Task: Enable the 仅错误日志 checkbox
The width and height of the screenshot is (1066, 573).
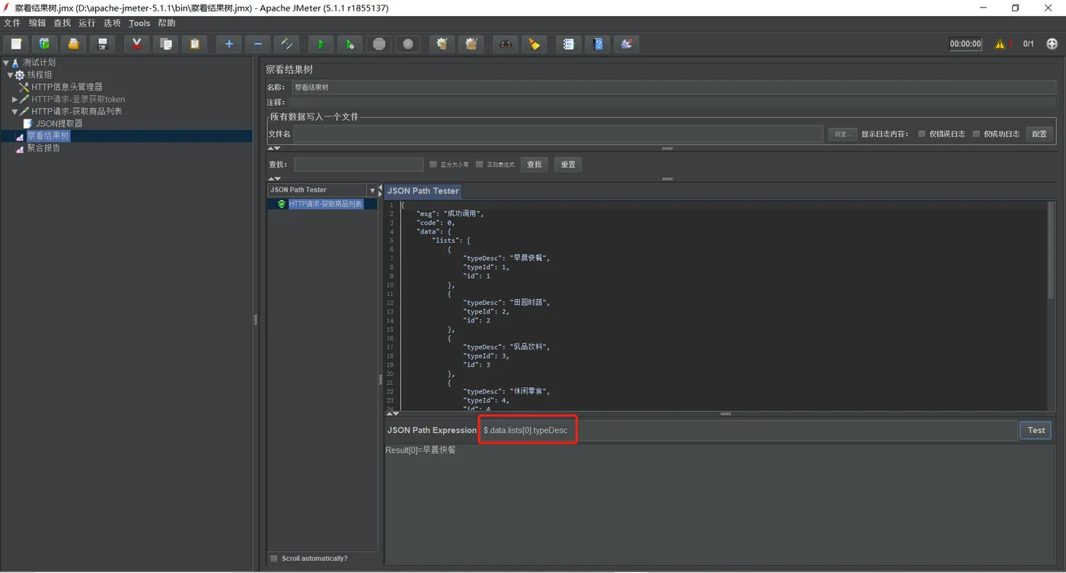Action: point(921,134)
